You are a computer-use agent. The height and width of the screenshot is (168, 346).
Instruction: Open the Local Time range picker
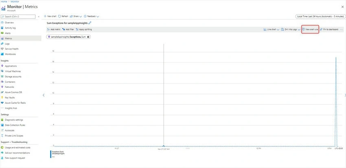tap(320, 17)
